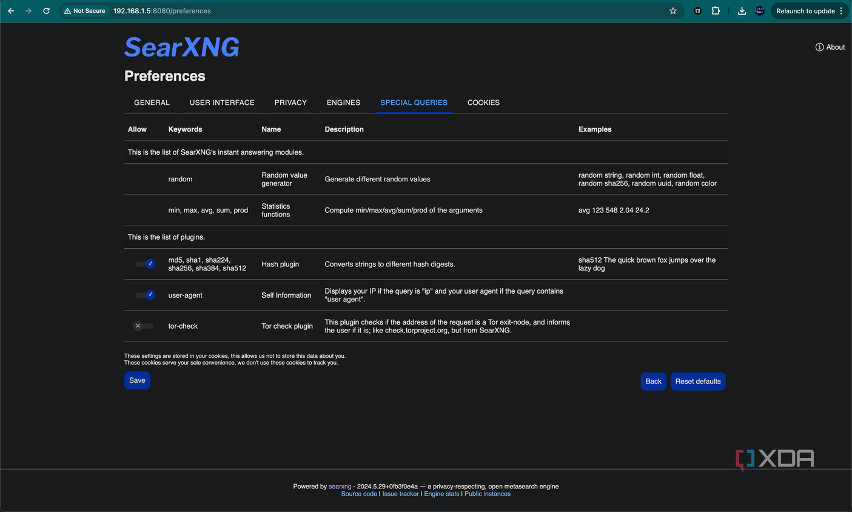The width and height of the screenshot is (852, 512).
Task: Bookmark this page with the star
Action: click(x=673, y=11)
